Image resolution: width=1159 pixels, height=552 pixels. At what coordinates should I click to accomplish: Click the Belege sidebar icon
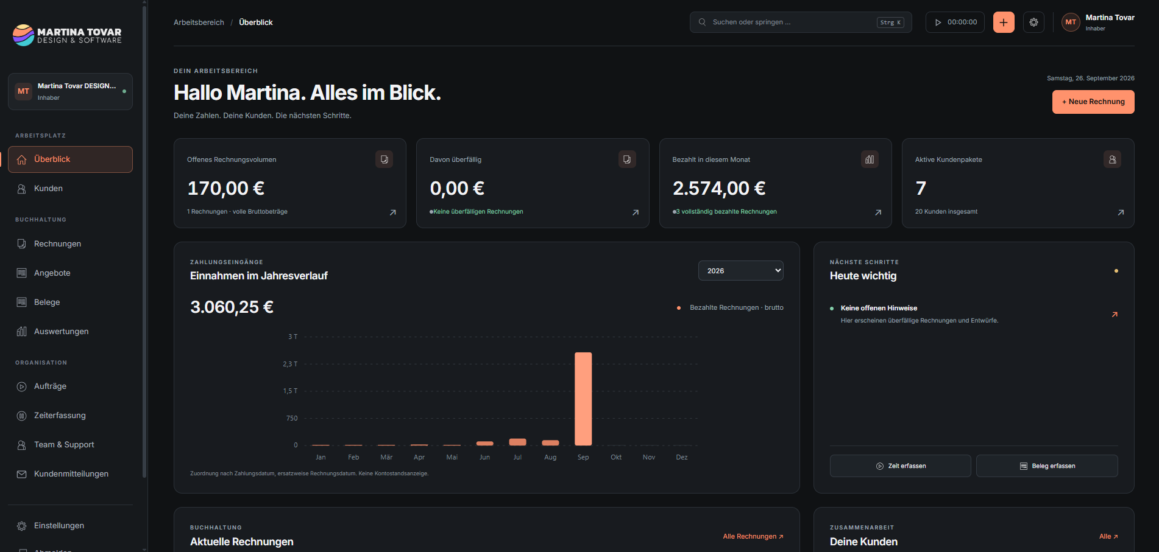21,302
